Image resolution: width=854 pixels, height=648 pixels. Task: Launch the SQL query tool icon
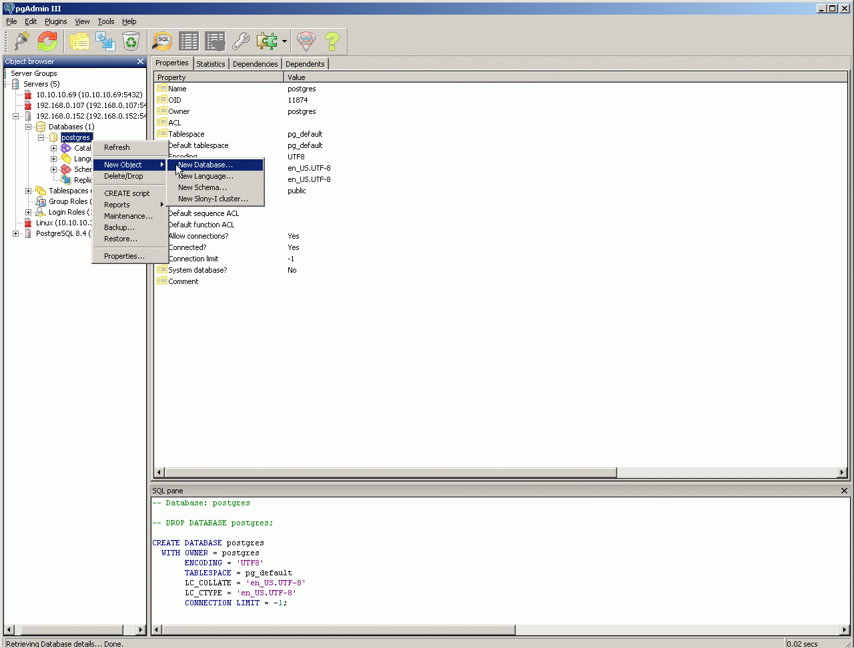[x=163, y=41]
